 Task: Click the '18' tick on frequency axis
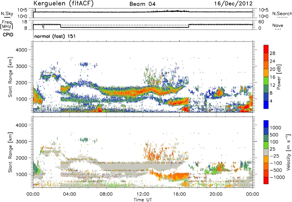pyautogui.click(x=24, y=22)
